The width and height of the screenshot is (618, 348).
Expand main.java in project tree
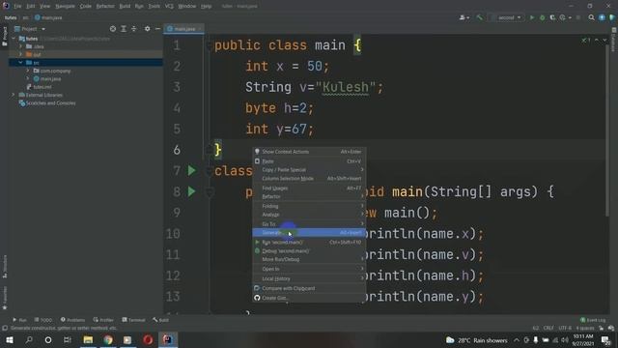tap(28, 78)
